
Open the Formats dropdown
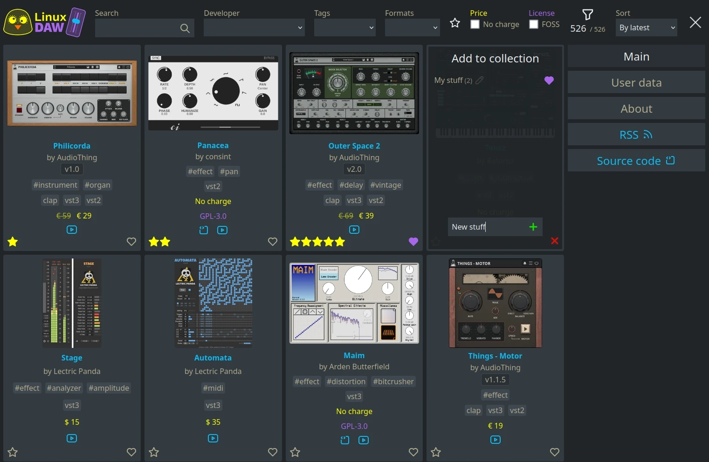pos(413,28)
